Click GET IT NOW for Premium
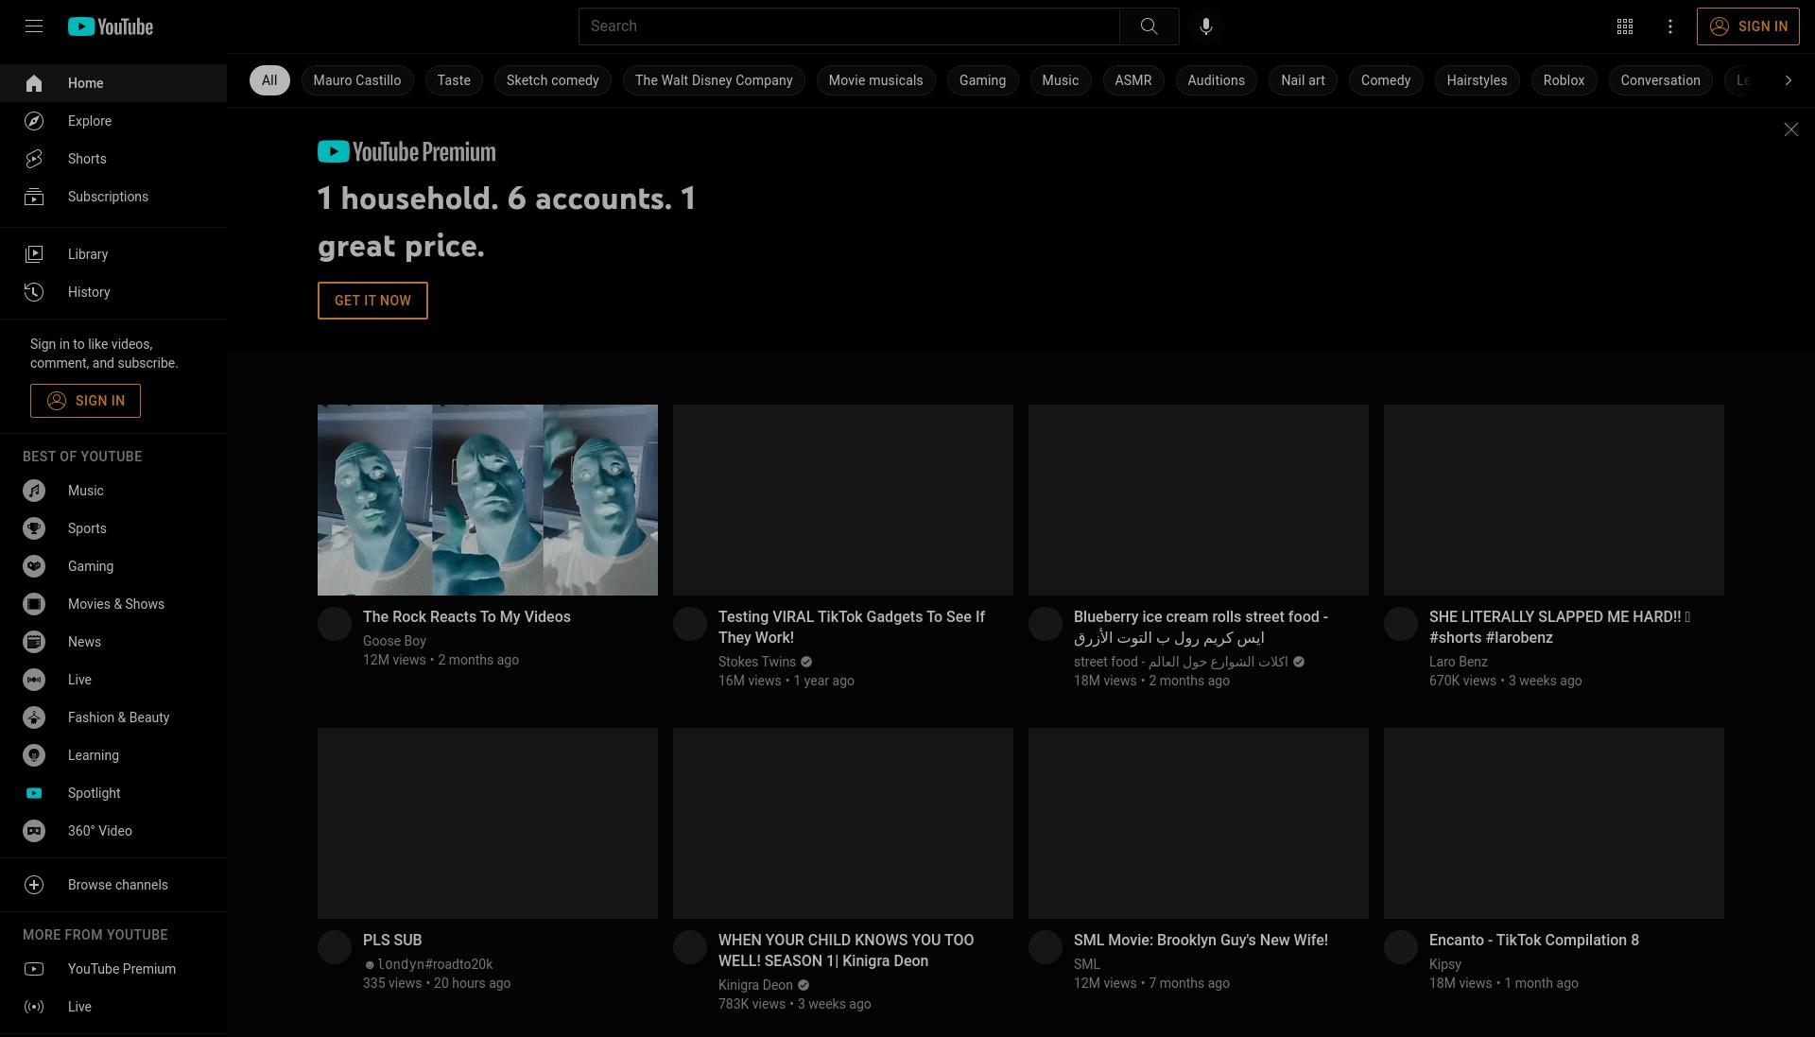 coord(372,301)
